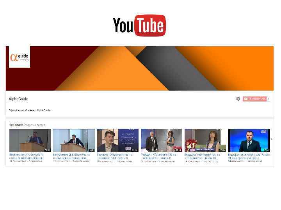
Task: Play the 5:40 podium speech video thumbnail
Action: (x=74, y=140)
